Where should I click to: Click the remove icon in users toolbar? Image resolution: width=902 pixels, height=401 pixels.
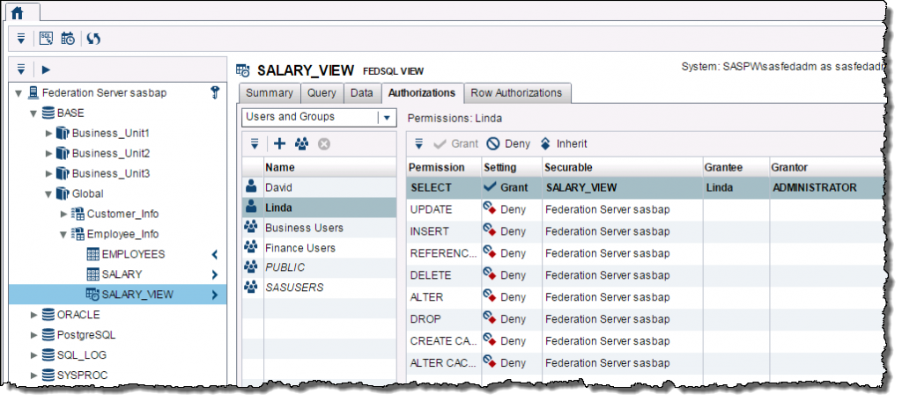pos(324,143)
